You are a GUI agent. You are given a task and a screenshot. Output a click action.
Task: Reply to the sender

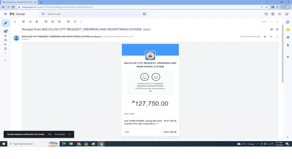(271, 37)
